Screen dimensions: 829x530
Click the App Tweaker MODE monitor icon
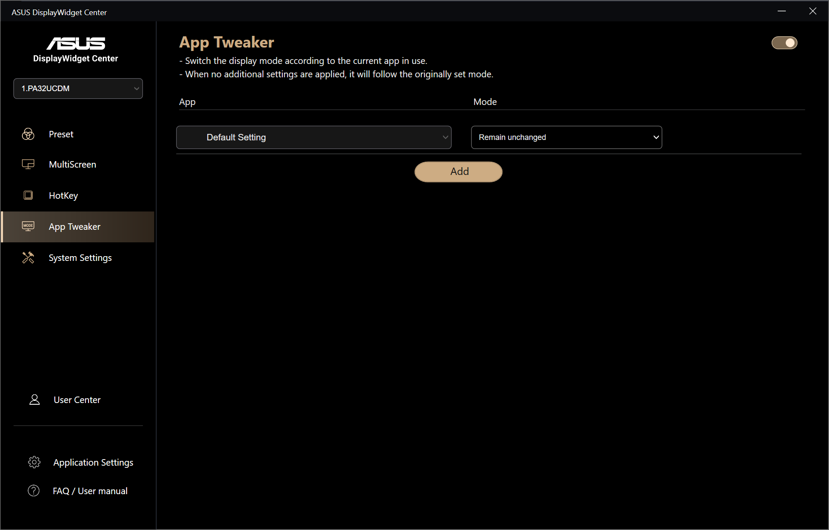[x=28, y=226]
